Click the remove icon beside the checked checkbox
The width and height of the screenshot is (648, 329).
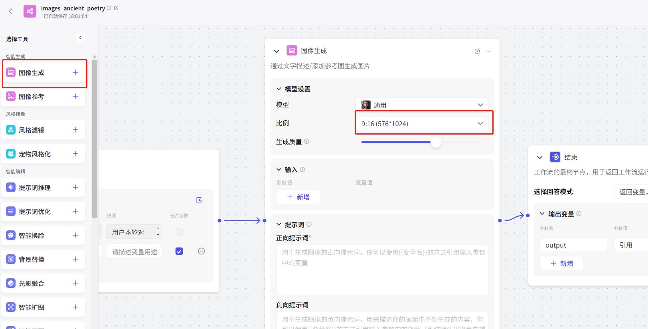click(202, 251)
